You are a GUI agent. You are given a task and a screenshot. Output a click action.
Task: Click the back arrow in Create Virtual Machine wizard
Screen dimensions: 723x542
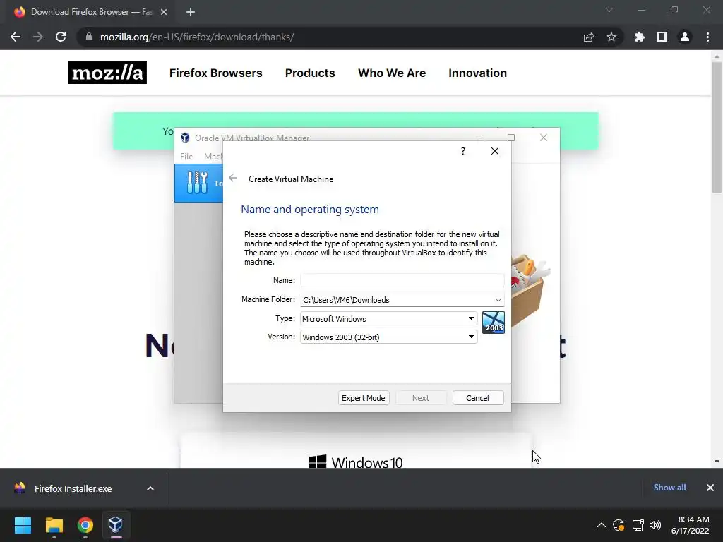coord(233,179)
